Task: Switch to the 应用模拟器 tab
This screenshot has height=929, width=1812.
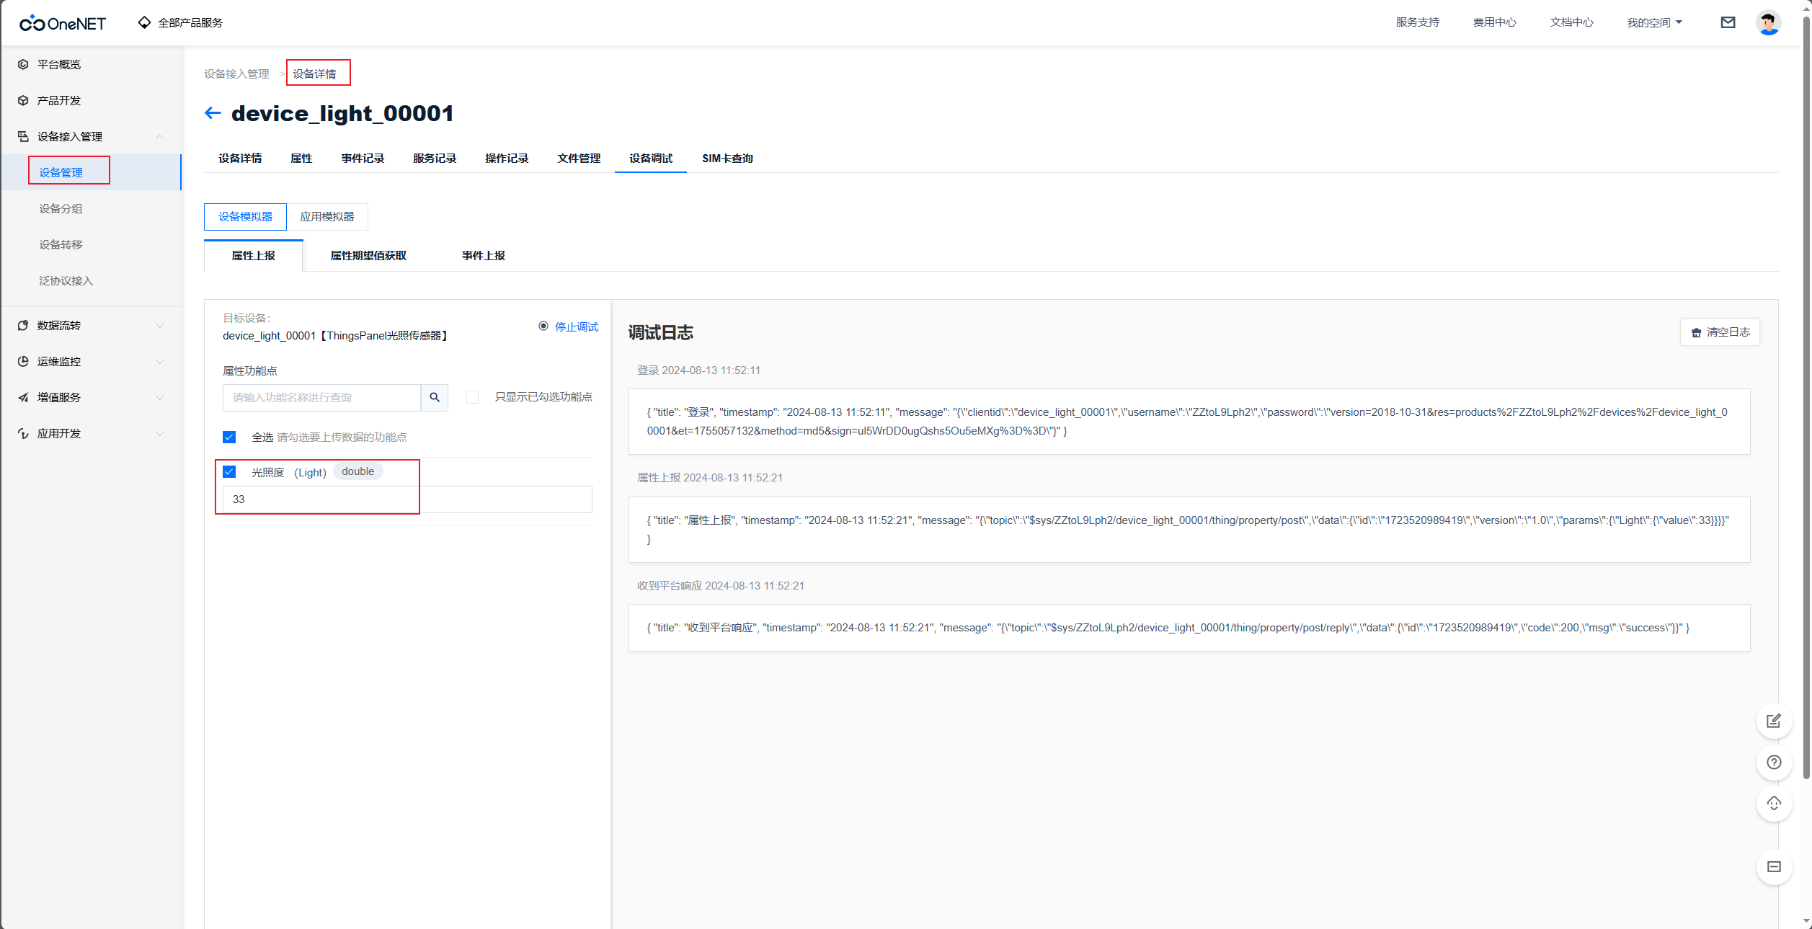Action: pyautogui.click(x=327, y=217)
